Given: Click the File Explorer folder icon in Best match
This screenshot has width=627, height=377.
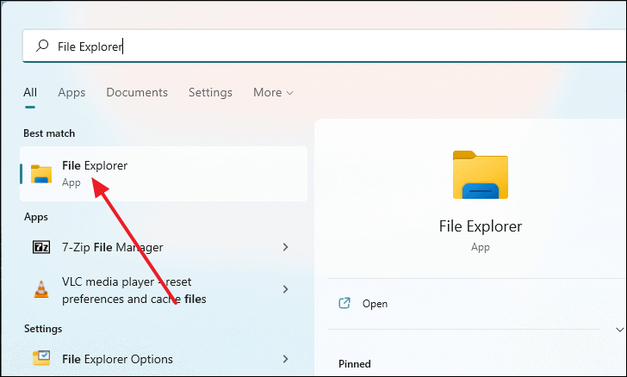Looking at the screenshot, I should [x=41, y=174].
